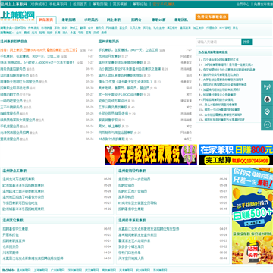Open 杭州兼职网 in hot cities
The height and width of the screenshot is (273, 273).
pos(143,270)
